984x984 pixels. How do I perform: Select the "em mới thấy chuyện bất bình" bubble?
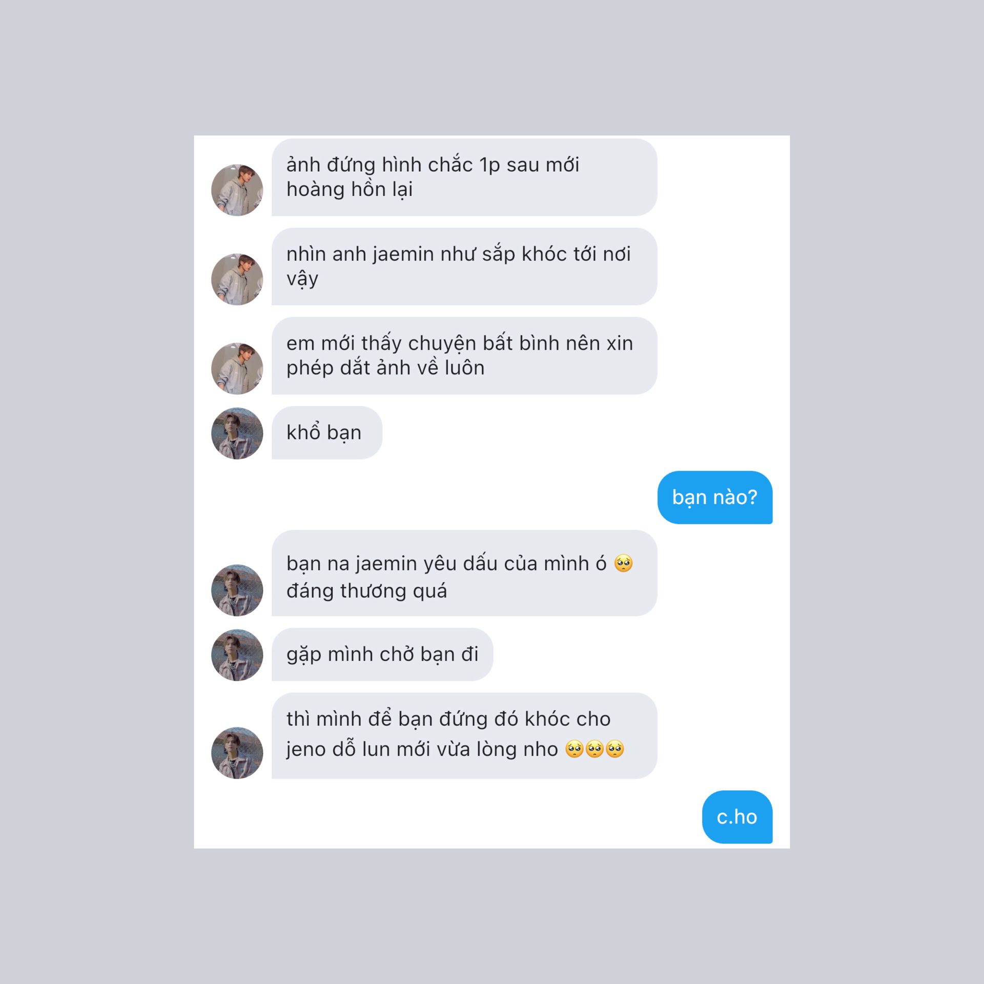[464, 355]
